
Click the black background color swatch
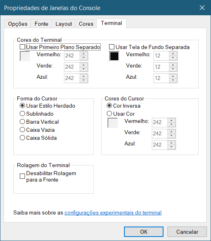click(x=114, y=56)
